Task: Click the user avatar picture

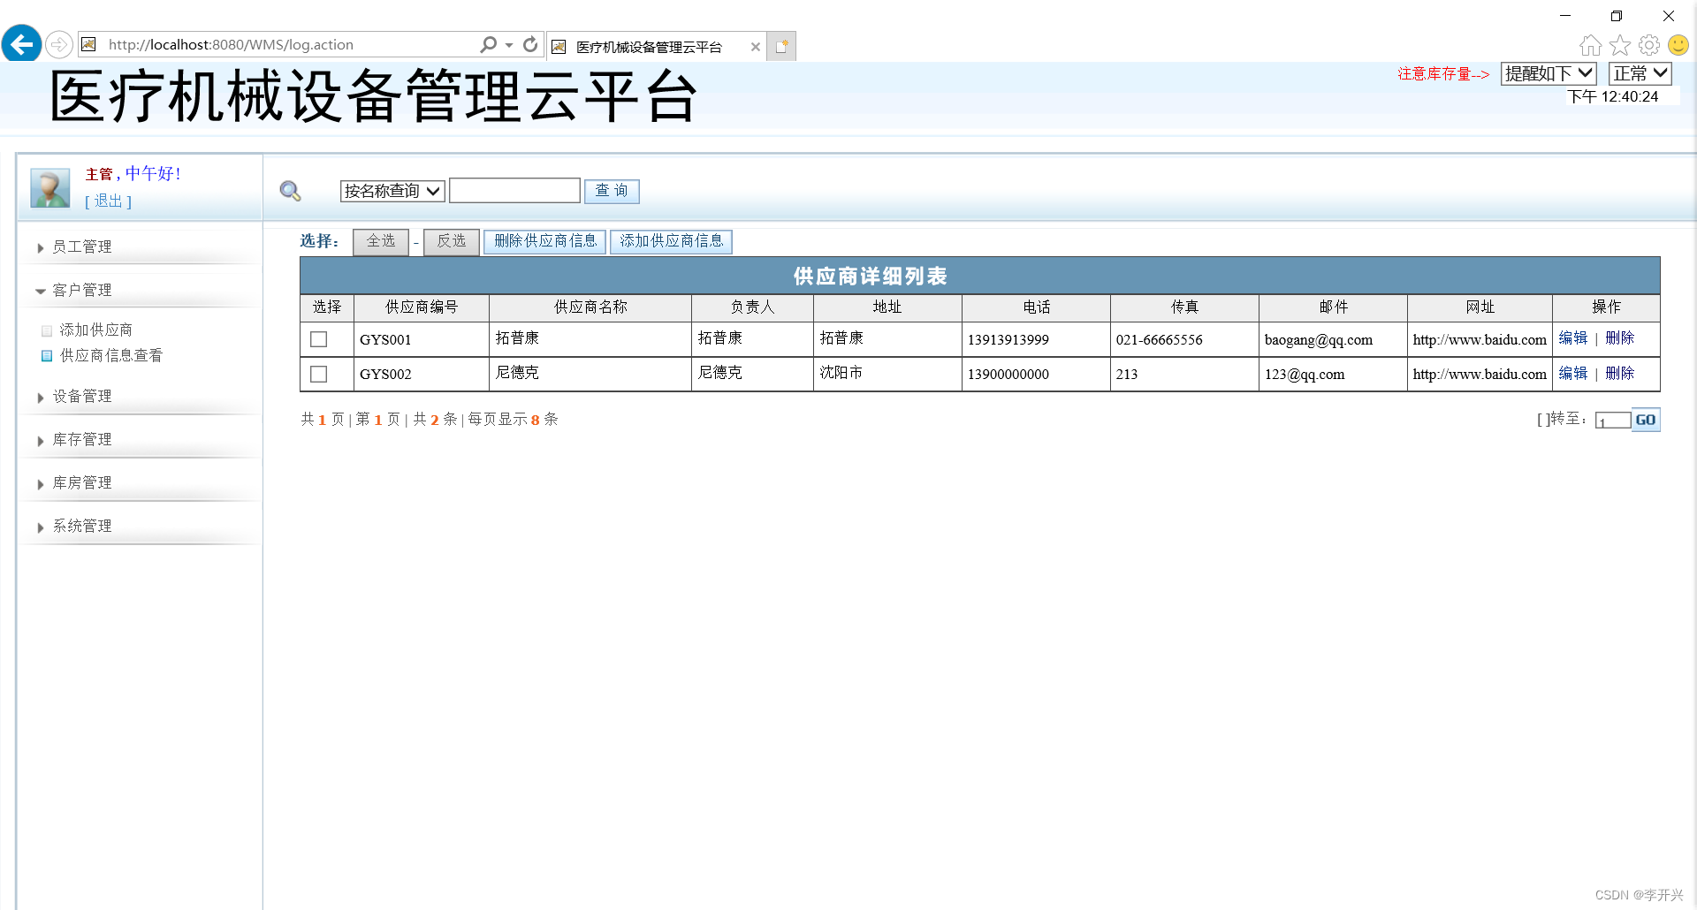Action: point(49,188)
